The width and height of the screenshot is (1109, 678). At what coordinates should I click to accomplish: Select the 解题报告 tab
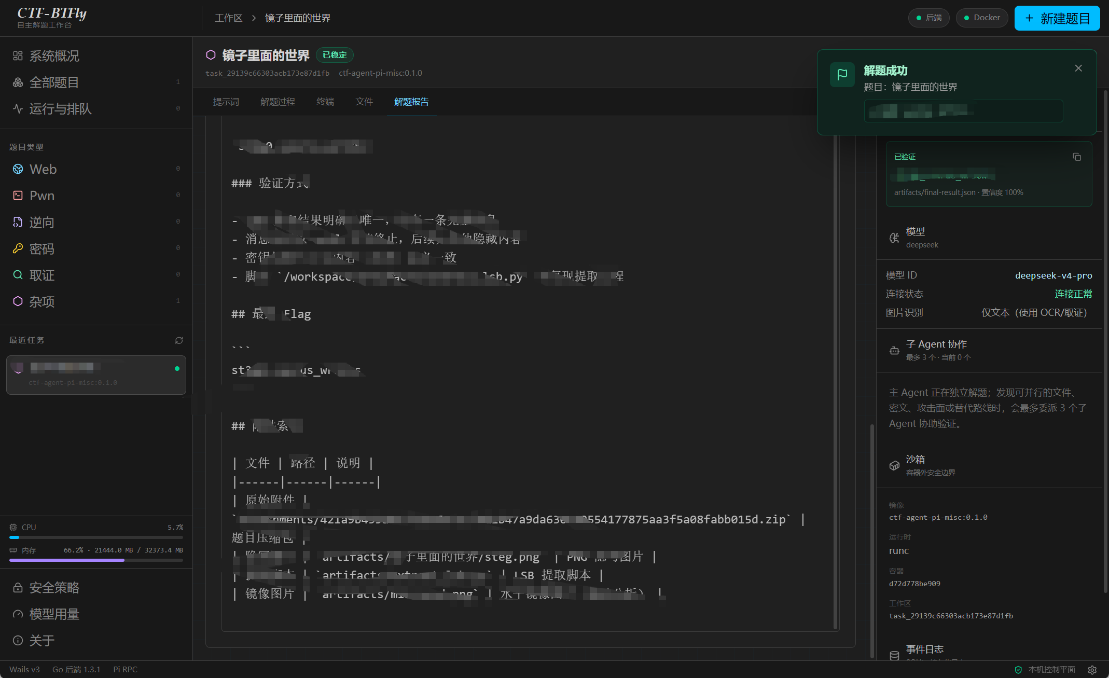[x=411, y=102]
